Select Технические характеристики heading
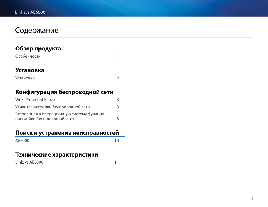268x207 pixels. (57, 155)
